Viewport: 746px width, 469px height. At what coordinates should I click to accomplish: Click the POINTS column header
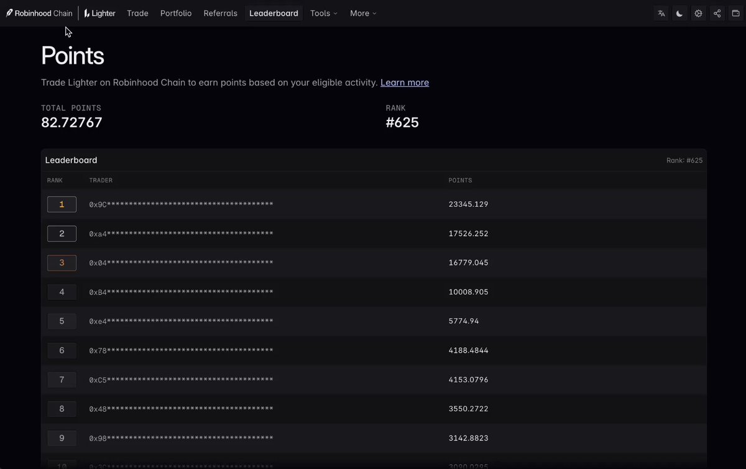coord(461,181)
